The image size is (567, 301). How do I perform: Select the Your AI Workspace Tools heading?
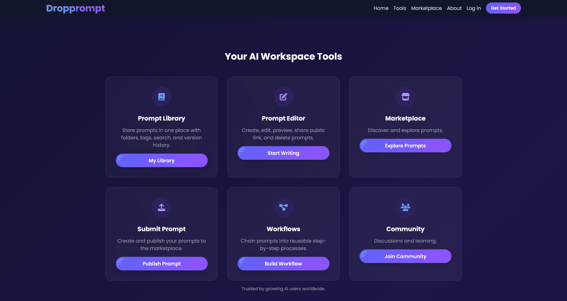coord(283,56)
